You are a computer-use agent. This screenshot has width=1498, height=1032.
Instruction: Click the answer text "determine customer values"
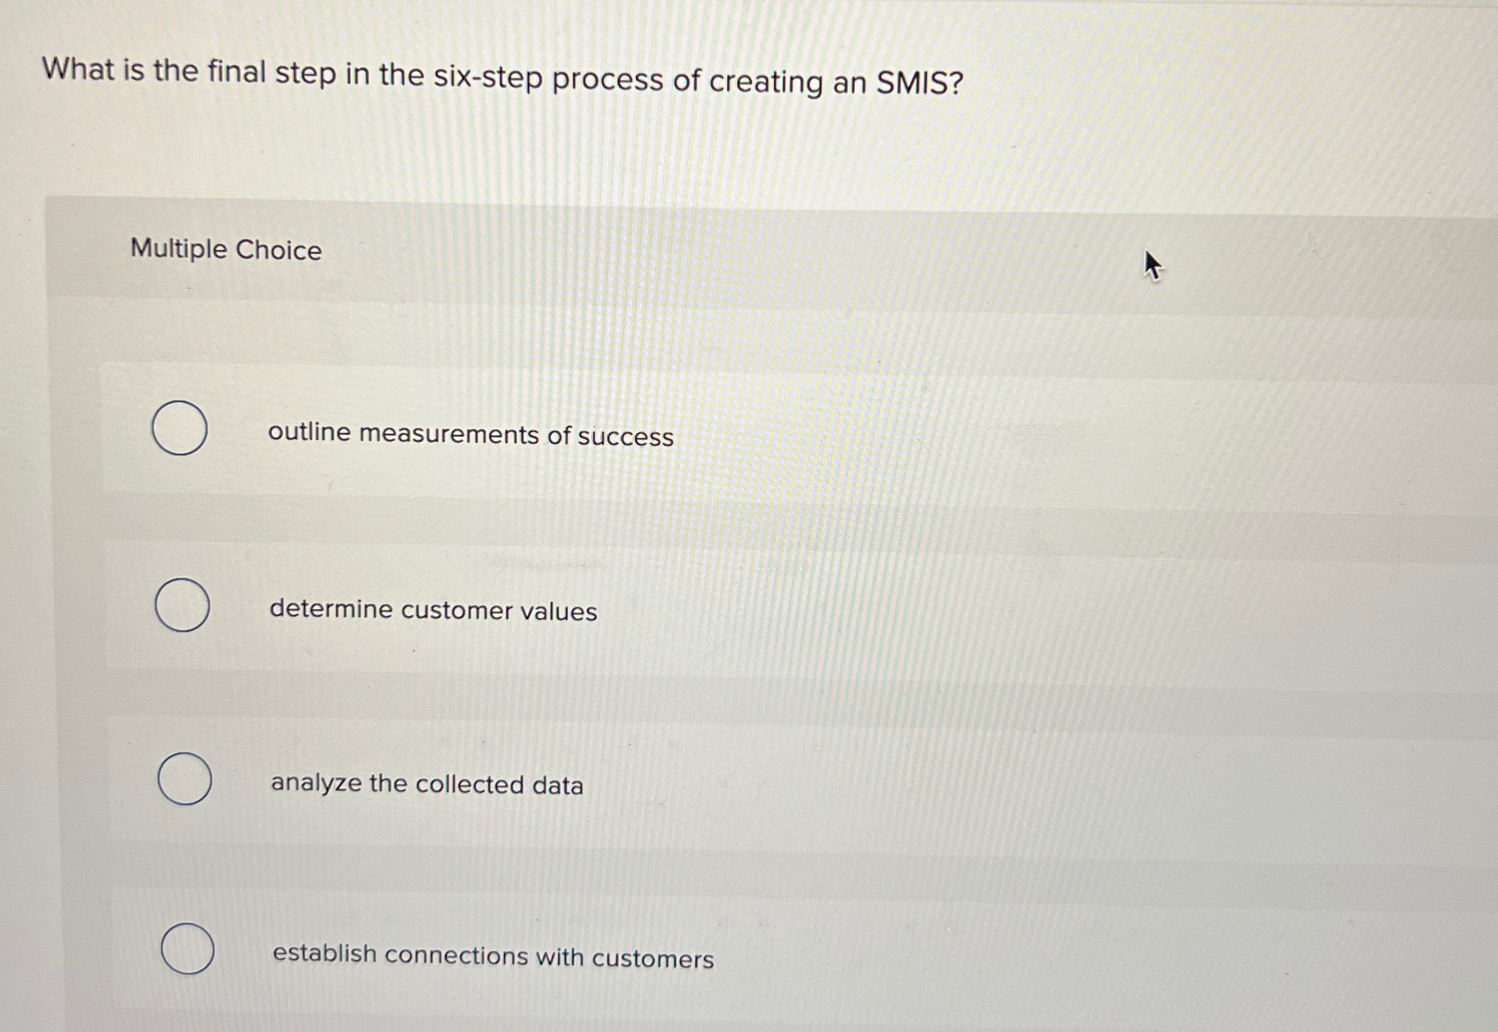[x=433, y=611]
